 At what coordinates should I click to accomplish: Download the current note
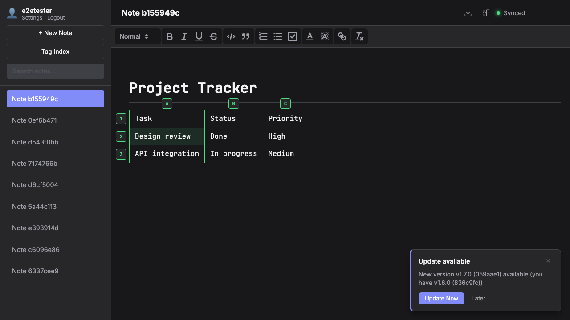click(x=468, y=13)
